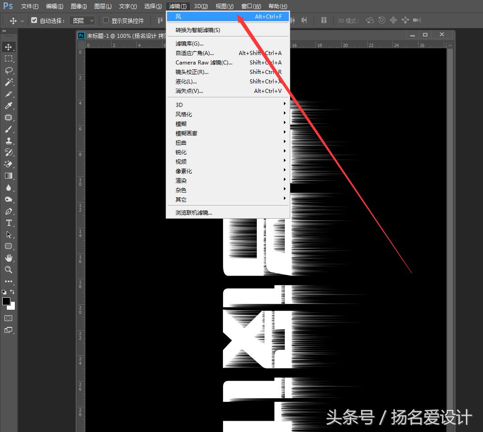This screenshot has width=483, height=432.
Task: Open the 液化 filter dialog
Action: (185, 82)
